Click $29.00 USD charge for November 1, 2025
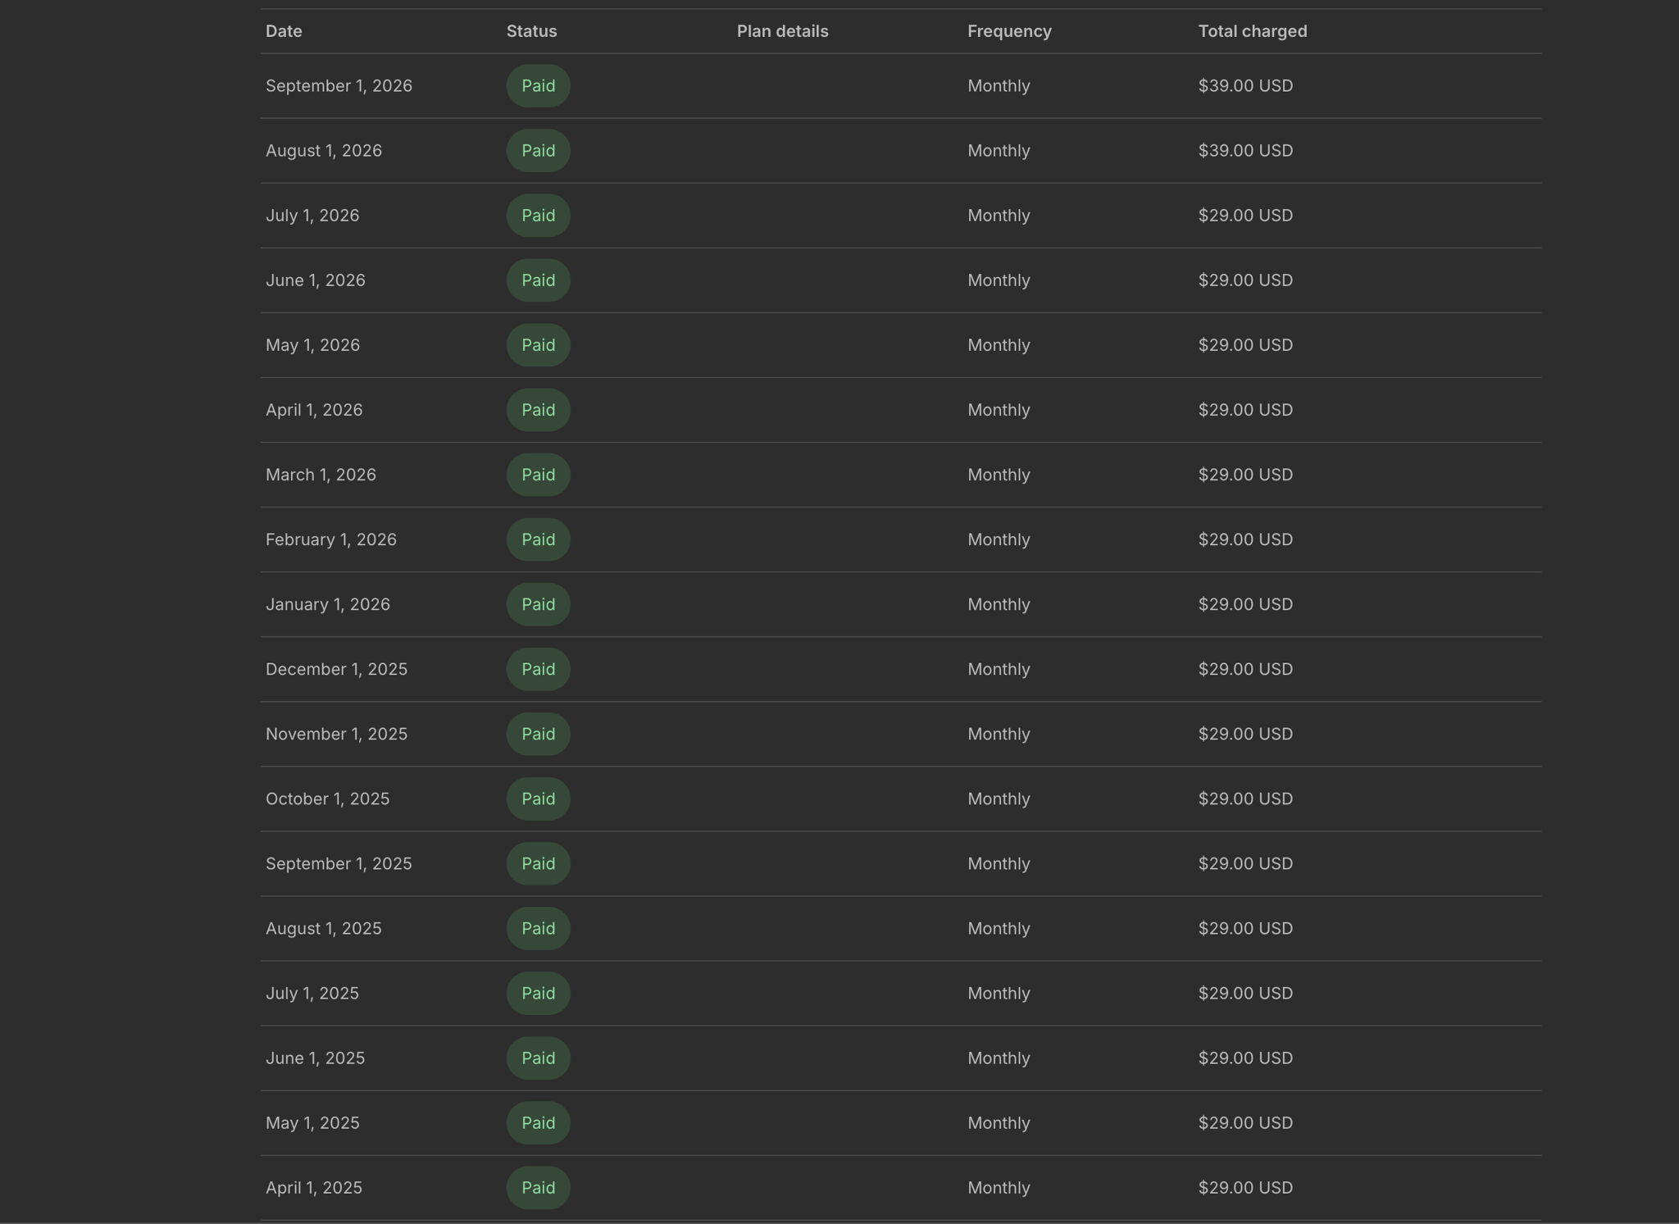The height and width of the screenshot is (1224, 1679). click(1245, 734)
